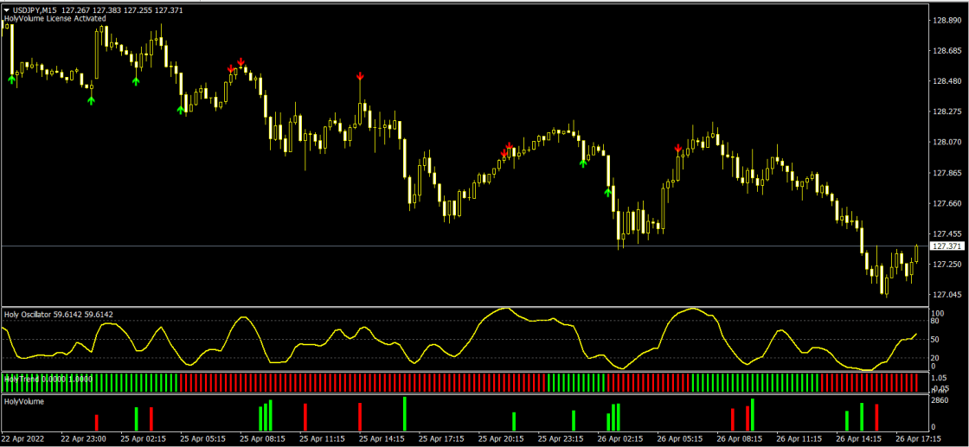Image resolution: width=969 pixels, height=447 pixels.
Task: Click the red down arrow near 26 Apr 05:15
Action: tap(677, 149)
